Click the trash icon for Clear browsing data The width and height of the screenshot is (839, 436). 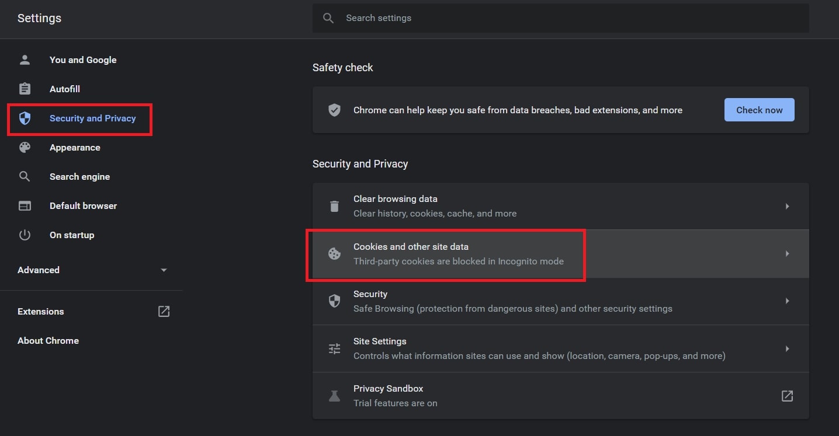(x=334, y=206)
